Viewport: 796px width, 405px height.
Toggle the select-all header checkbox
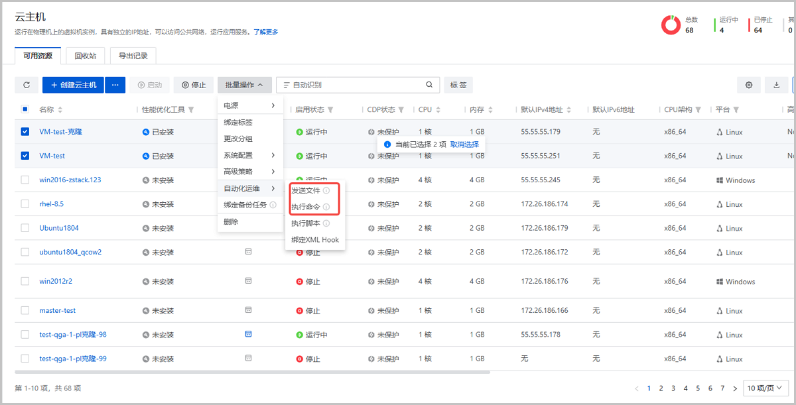tap(25, 109)
